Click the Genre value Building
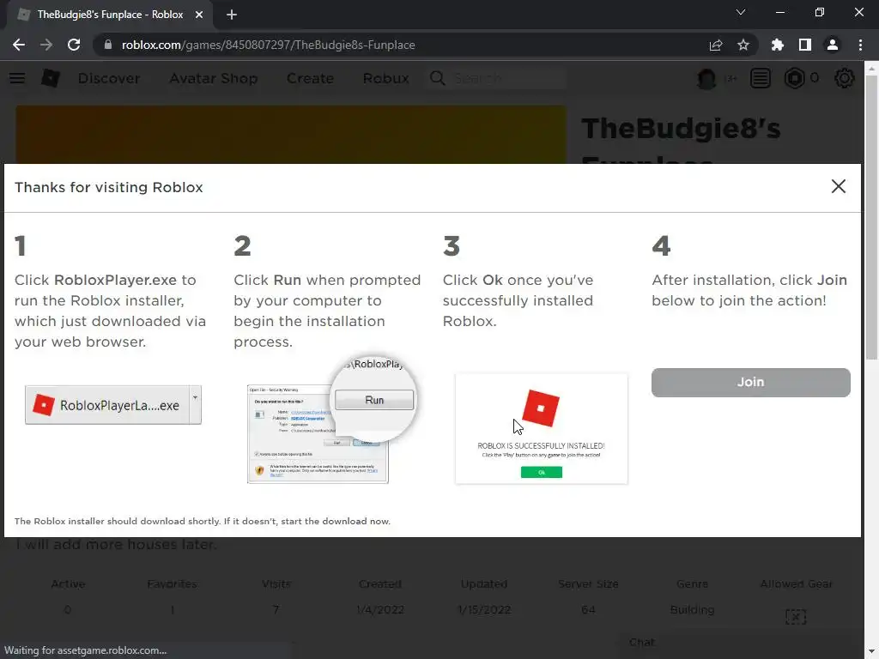This screenshot has width=879, height=659. tap(693, 610)
